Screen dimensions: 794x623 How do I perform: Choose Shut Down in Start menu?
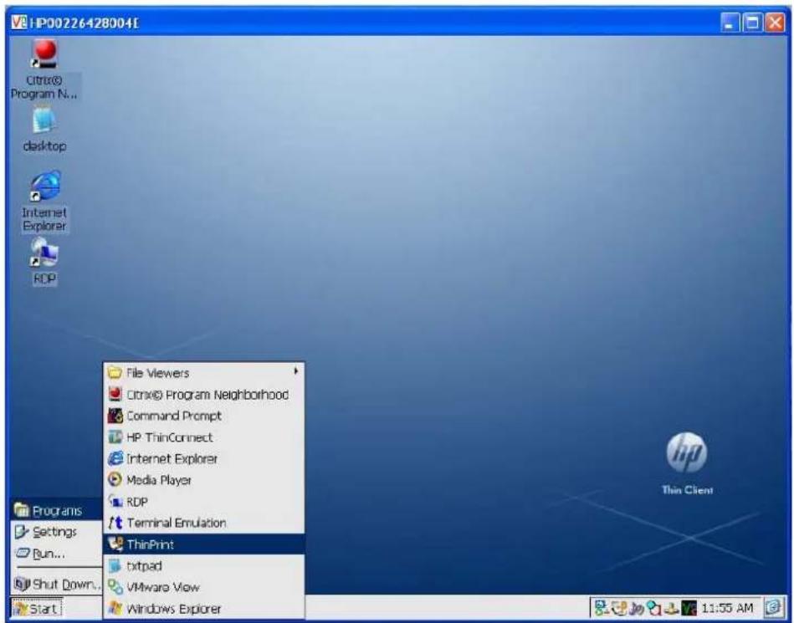57,584
